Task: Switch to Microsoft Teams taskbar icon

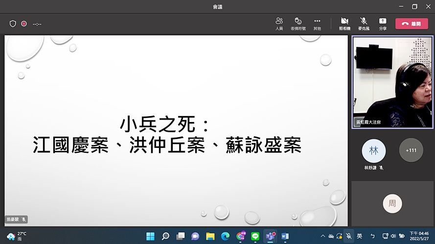Action: (270, 236)
